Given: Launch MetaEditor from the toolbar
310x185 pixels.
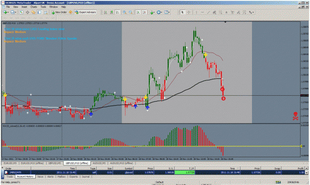Looking at the screenshot, I should (70, 12).
